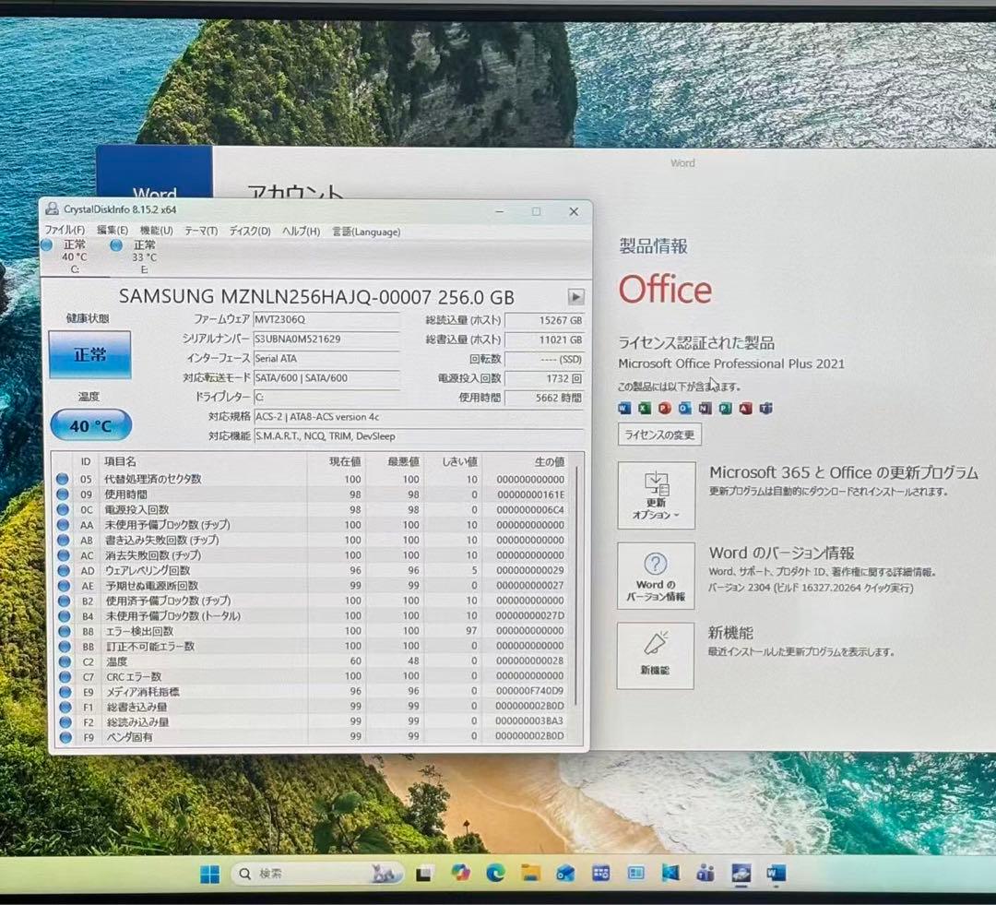996x905 pixels.
Task: Click power-on count value 1732 回
Action: pyautogui.click(x=544, y=378)
